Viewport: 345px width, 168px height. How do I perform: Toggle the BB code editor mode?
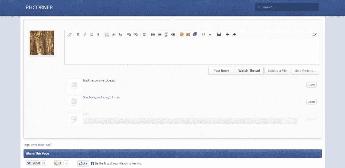coord(314,34)
